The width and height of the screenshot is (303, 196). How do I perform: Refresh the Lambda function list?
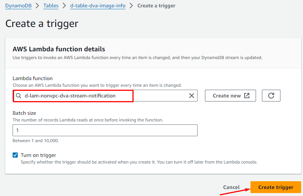click(x=271, y=96)
